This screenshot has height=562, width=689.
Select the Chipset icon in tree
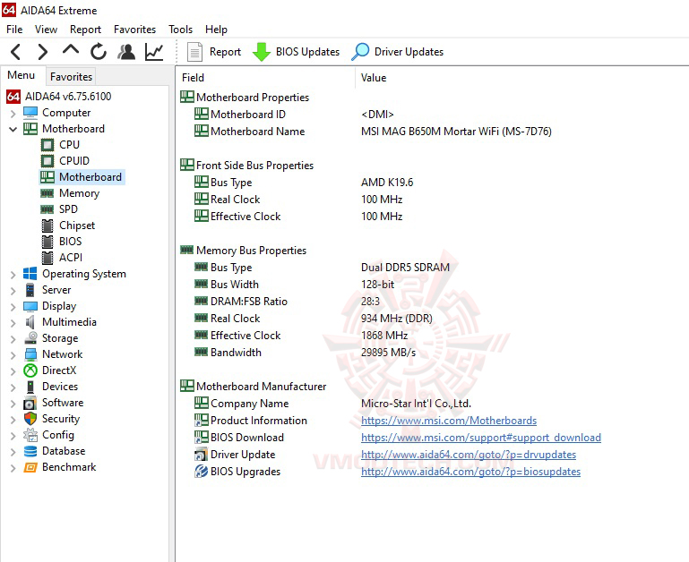click(47, 226)
